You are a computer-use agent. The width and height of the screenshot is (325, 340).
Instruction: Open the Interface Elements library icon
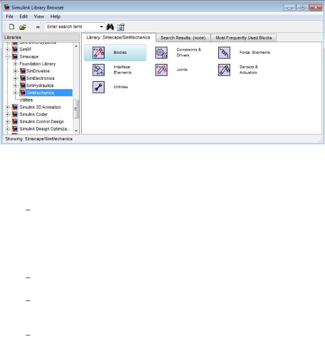point(98,70)
